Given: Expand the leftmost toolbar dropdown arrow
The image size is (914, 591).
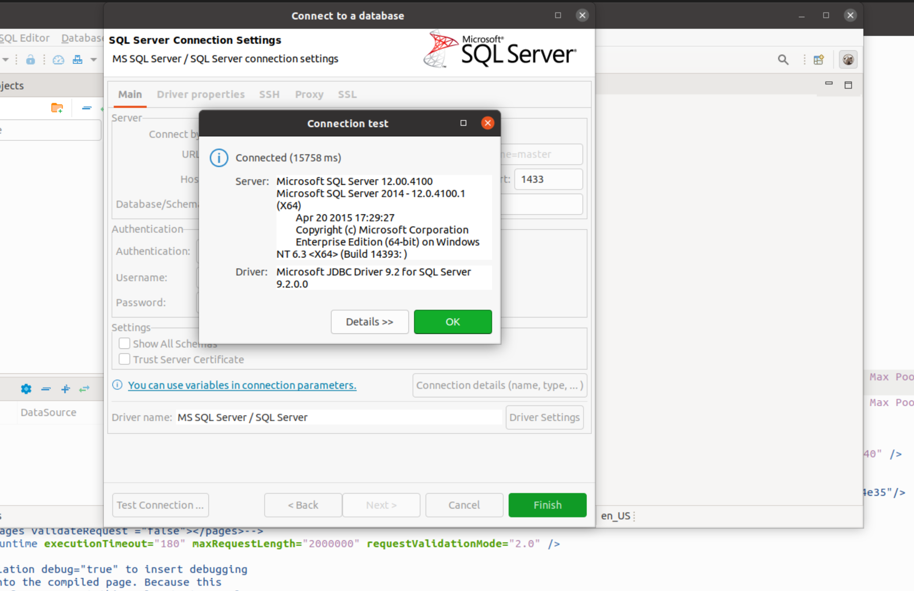Looking at the screenshot, I should (6, 60).
